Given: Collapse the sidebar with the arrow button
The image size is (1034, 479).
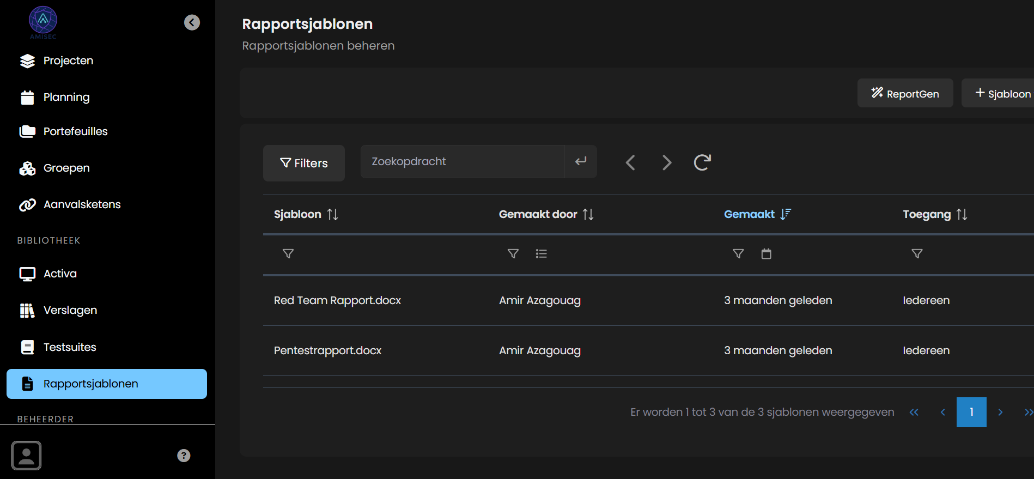Looking at the screenshot, I should point(192,22).
